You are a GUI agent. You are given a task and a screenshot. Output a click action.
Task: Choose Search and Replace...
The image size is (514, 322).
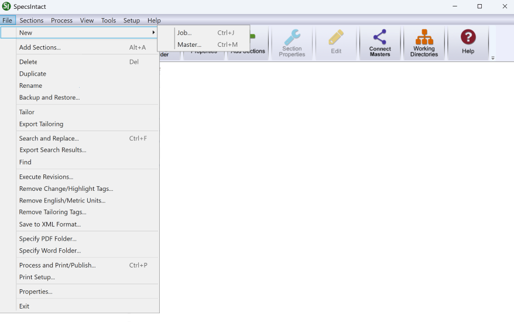click(x=80, y=138)
